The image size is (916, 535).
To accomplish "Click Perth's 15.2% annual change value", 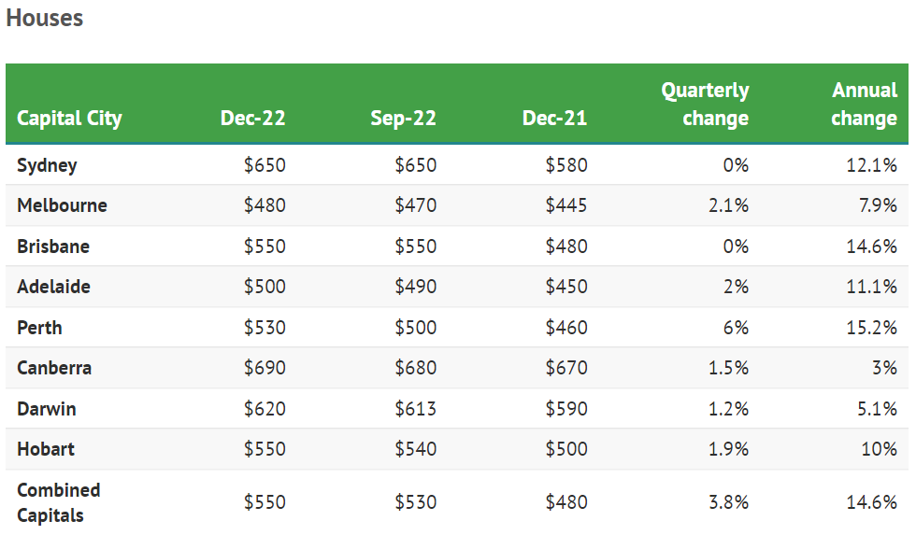I will click(x=871, y=328).
